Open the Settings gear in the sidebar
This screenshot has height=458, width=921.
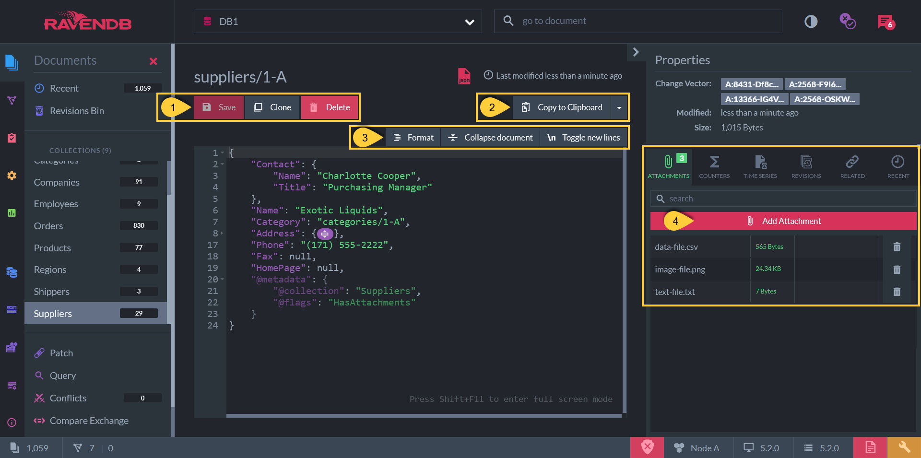pos(12,176)
